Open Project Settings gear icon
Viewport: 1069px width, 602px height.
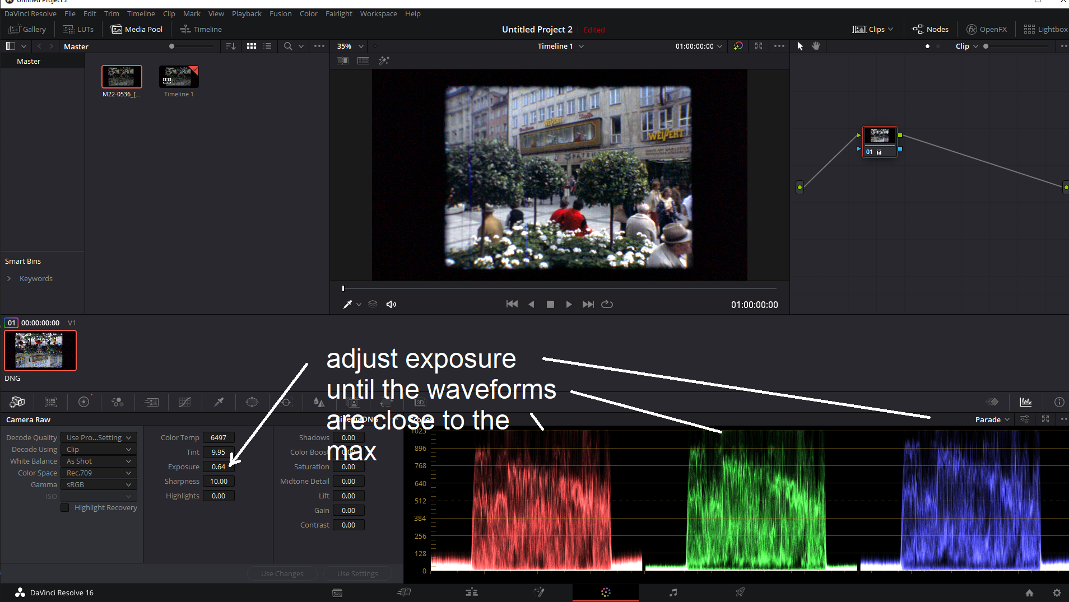1057,592
